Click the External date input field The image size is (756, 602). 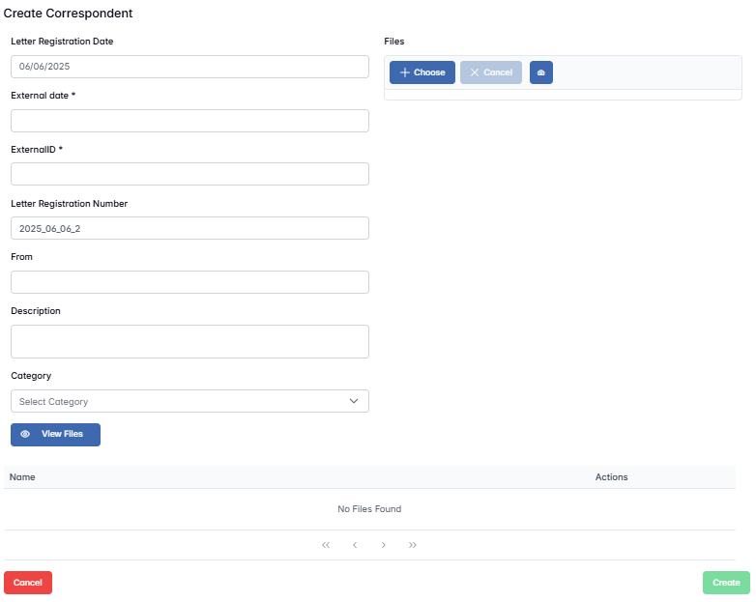(189, 121)
